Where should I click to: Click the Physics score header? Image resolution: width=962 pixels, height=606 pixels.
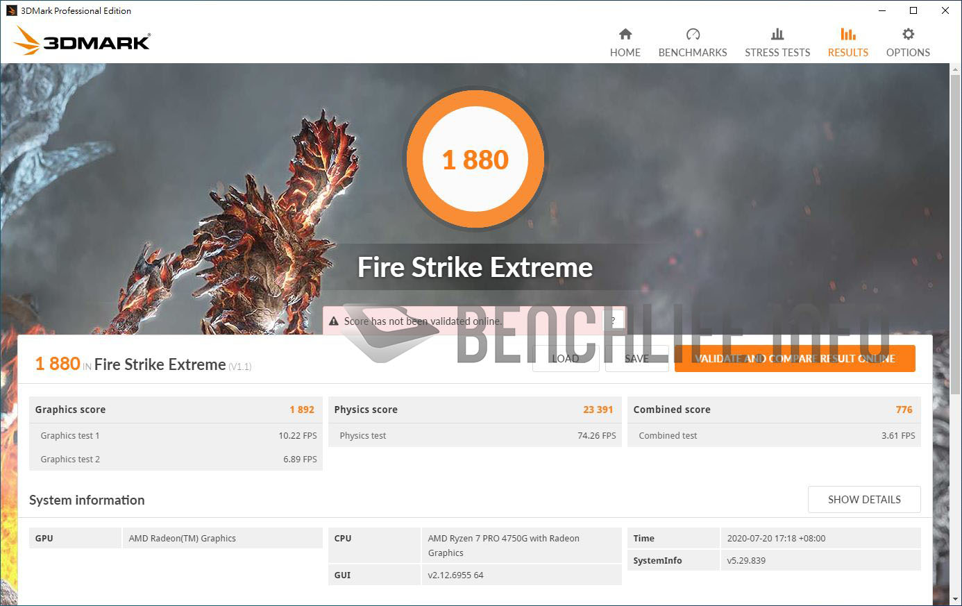(475, 410)
